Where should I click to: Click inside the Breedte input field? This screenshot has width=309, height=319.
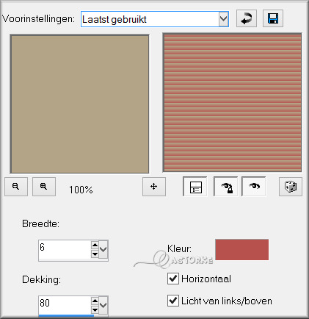(65, 249)
